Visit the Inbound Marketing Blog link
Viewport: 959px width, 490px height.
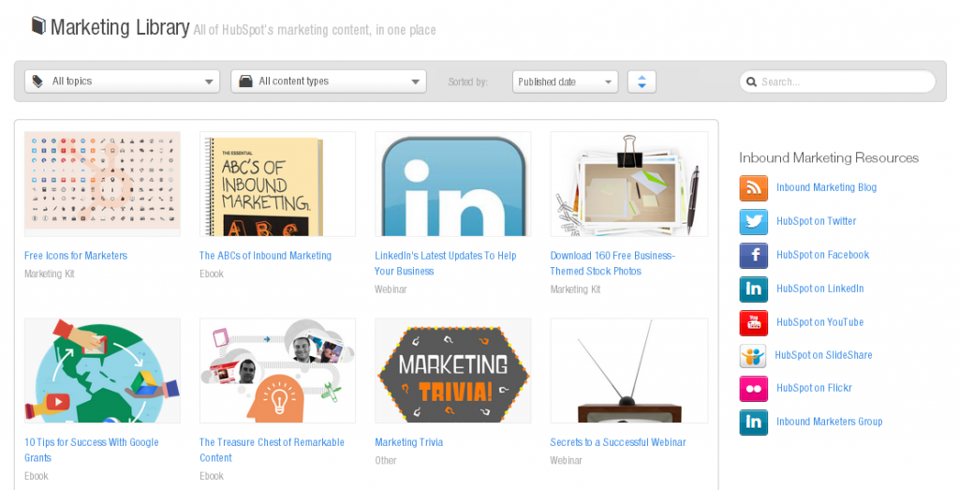(x=826, y=187)
